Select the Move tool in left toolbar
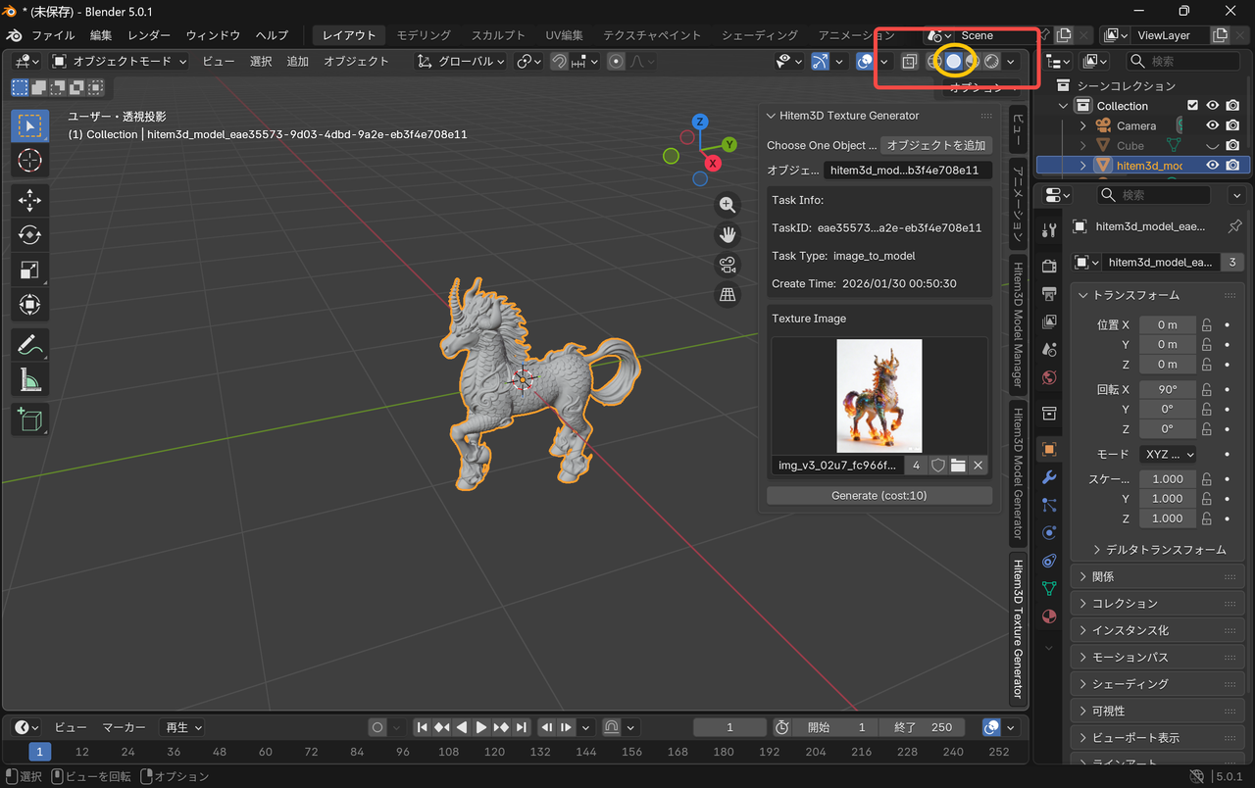This screenshot has width=1255, height=788. 29,201
